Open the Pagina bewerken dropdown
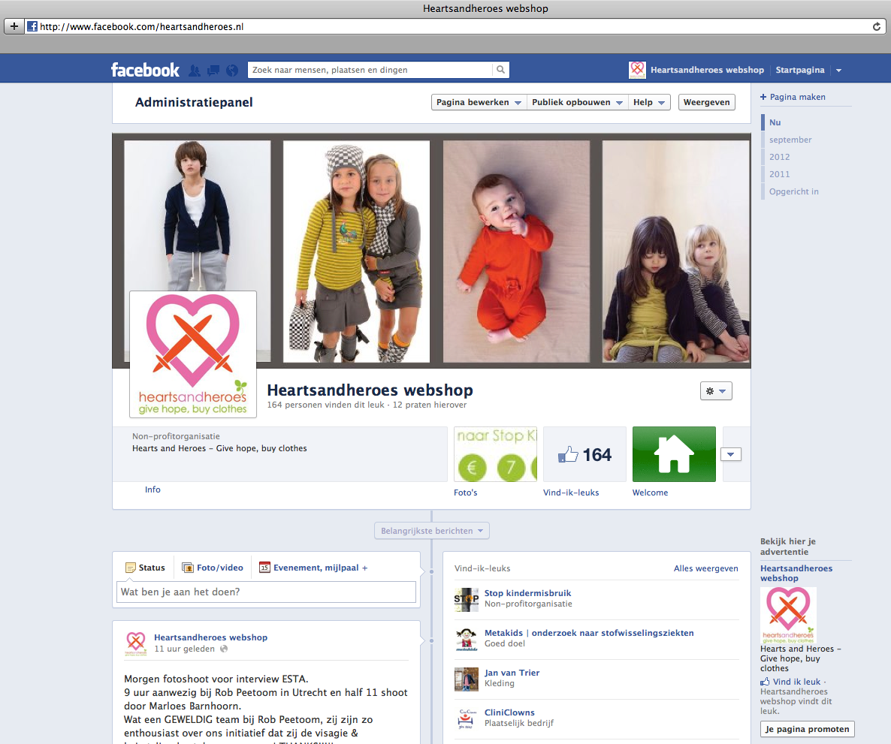The height and width of the screenshot is (744, 891). click(x=479, y=102)
